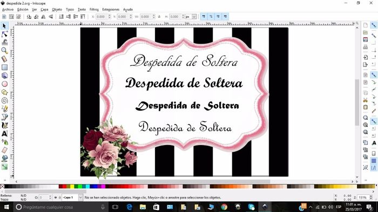
Task: Click Lower selection to bottom icon
Action: 61,17
